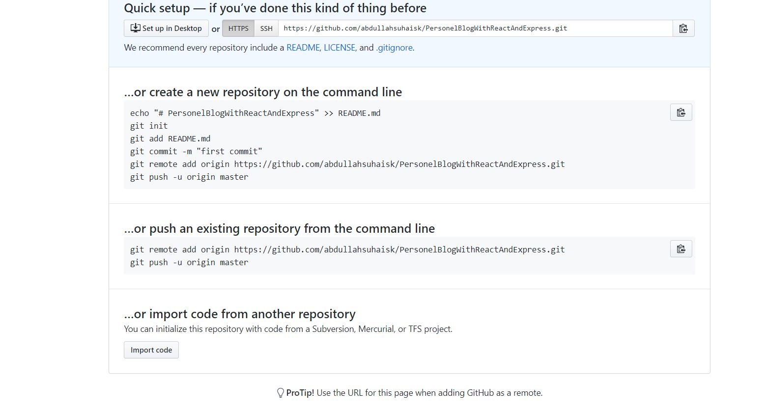This screenshot has height=411, width=764.
Task: Select the HTTPS protocol option
Action: (x=238, y=28)
